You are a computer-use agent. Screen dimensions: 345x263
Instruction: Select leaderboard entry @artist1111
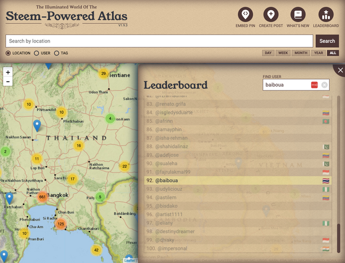coord(238,214)
